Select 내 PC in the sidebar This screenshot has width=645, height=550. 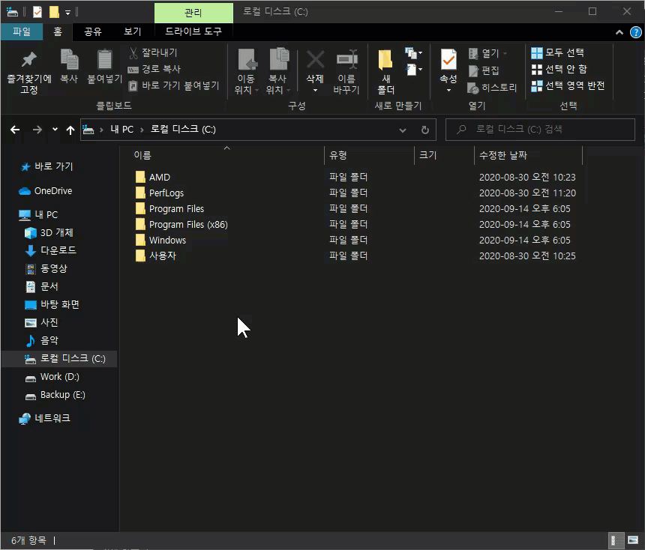39,214
